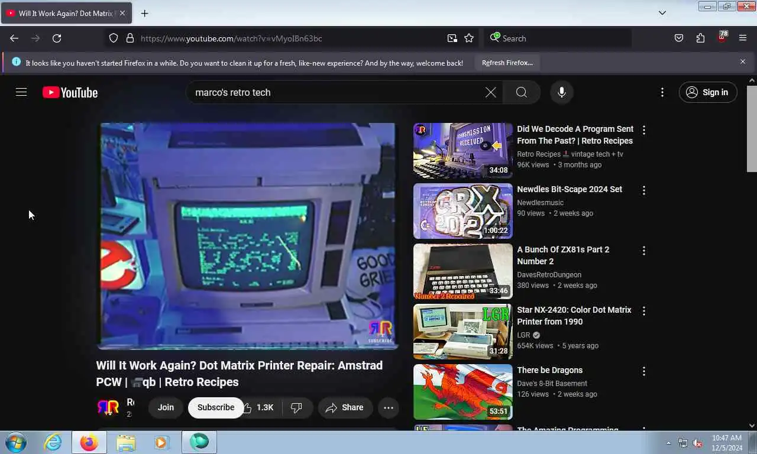Open "There be Dragons" video title
Image resolution: width=757 pixels, height=454 pixels.
pos(550,370)
